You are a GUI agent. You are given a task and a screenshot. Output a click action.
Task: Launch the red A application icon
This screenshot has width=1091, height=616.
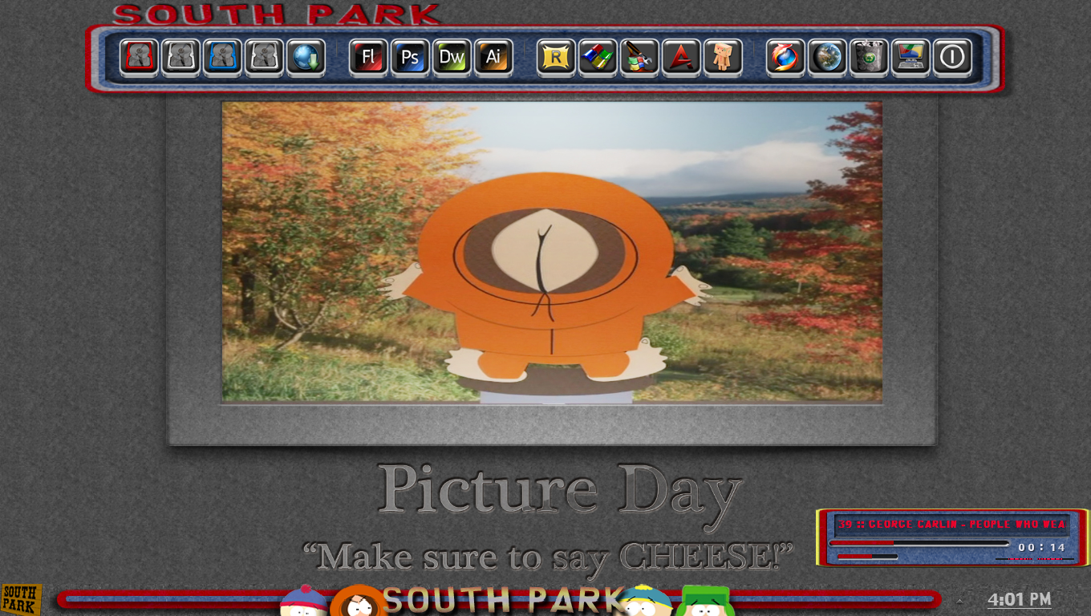(x=682, y=58)
